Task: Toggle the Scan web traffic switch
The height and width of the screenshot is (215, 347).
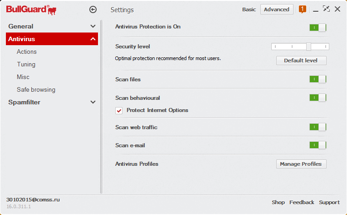Action: point(318,127)
